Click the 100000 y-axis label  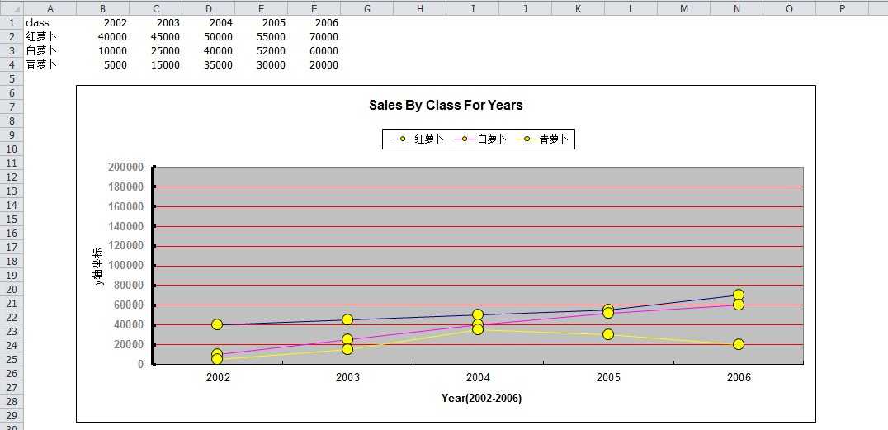[125, 266]
